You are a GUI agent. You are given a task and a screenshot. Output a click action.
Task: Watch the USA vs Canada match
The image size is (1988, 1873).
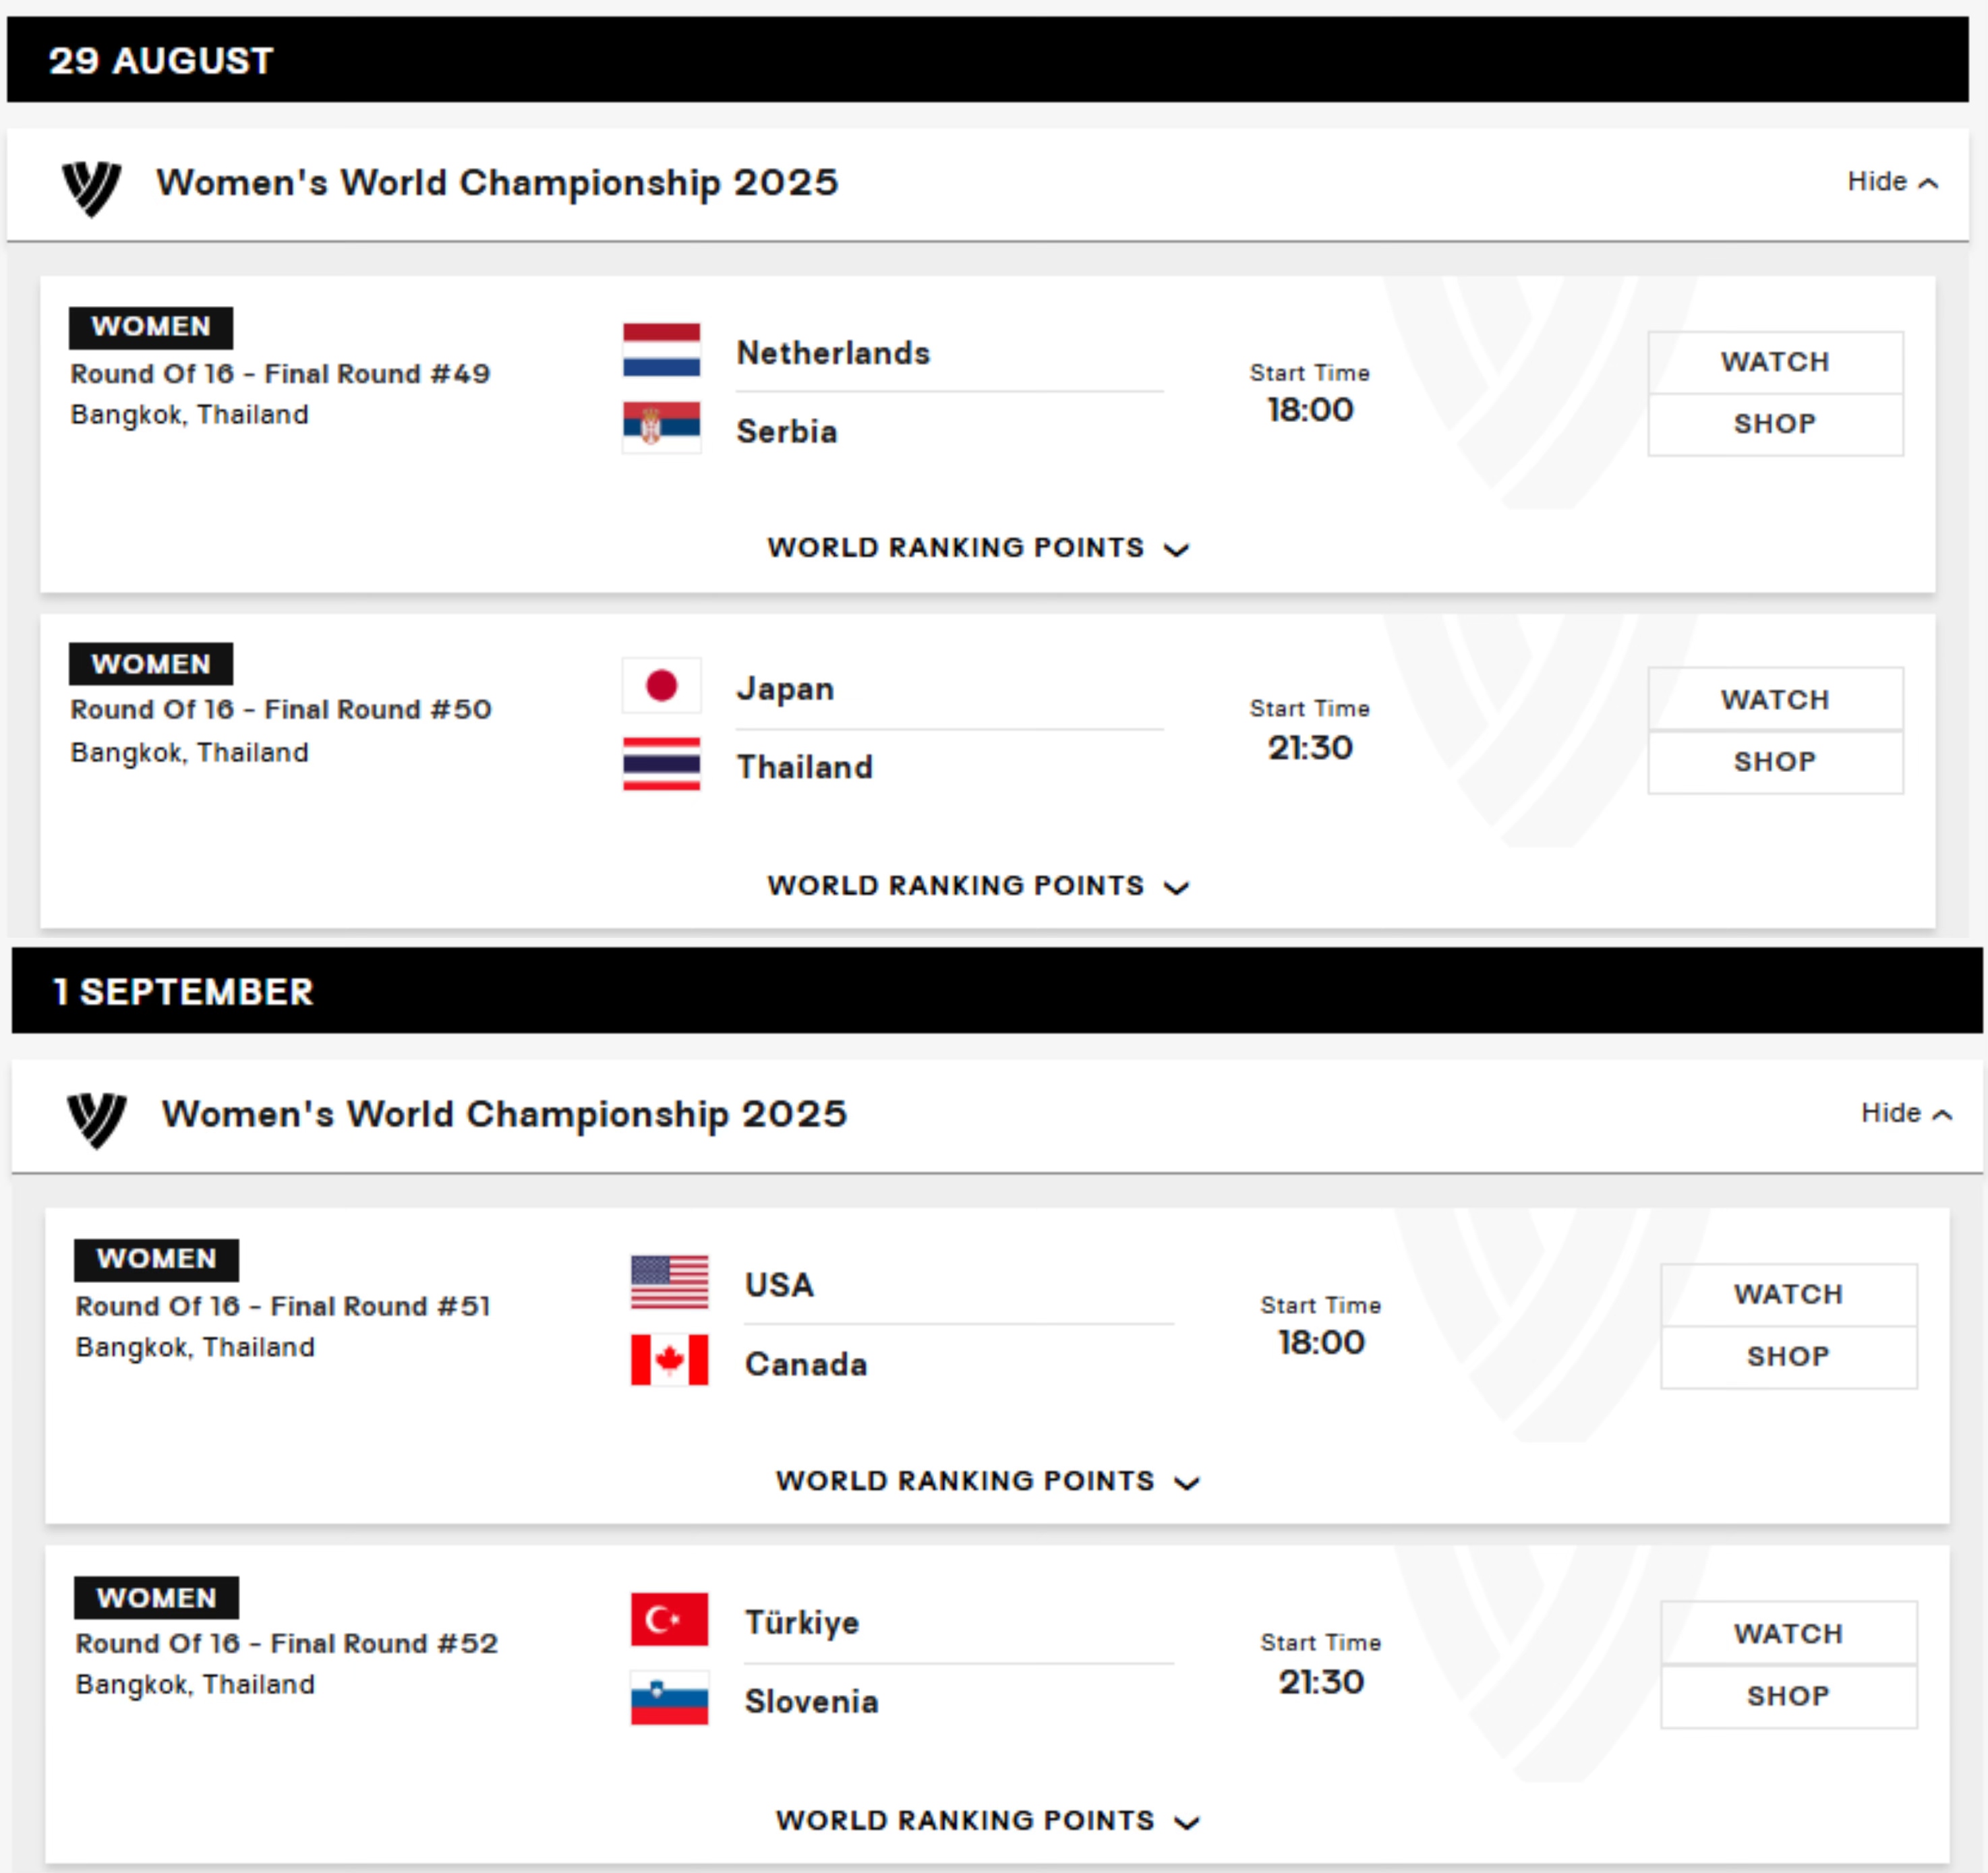tap(1788, 1294)
